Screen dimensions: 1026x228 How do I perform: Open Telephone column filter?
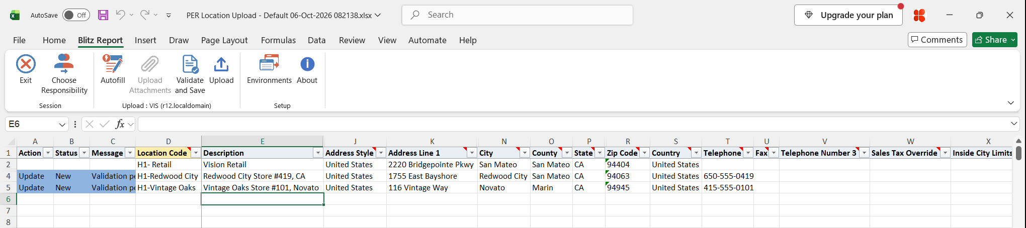point(748,153)
